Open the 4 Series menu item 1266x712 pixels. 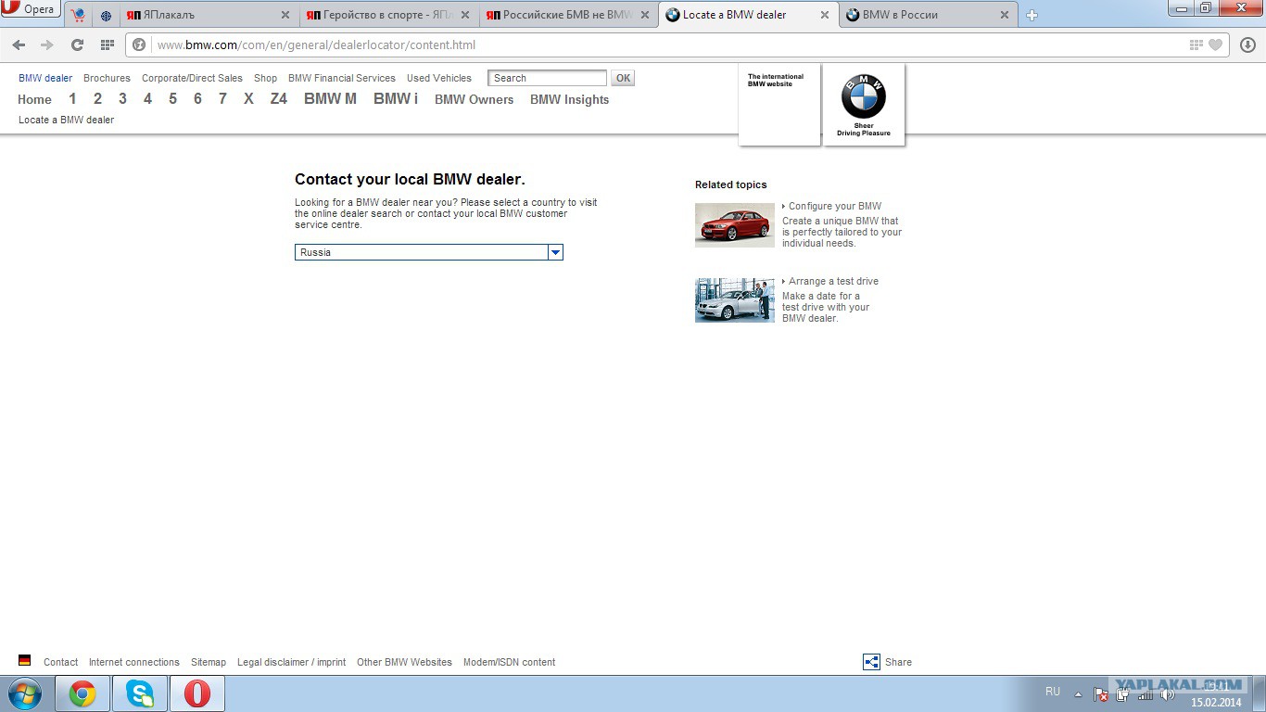[x=147, y=99]
